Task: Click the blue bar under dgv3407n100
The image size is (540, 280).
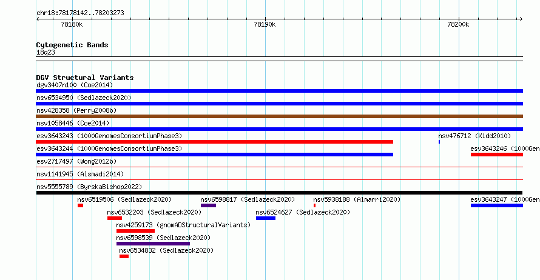Action: pos(279,91)
